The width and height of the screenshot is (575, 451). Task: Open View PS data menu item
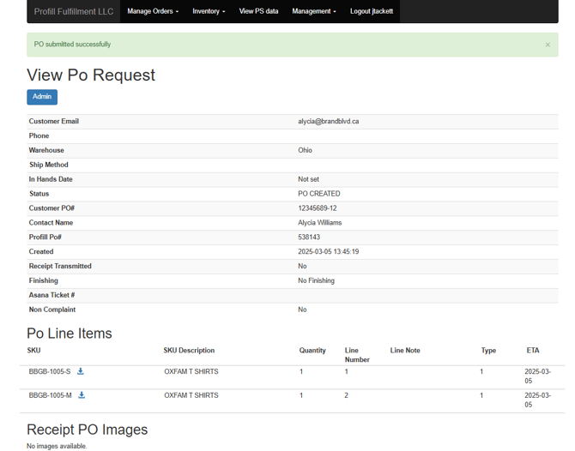258,12
